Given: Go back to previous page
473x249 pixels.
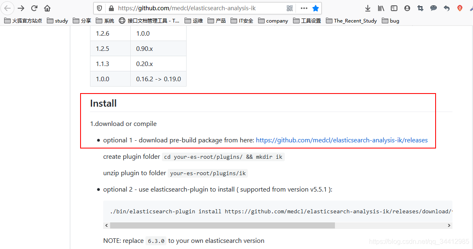Looking at the screenshot, I should pyautogui.click(x=7, y=8).
